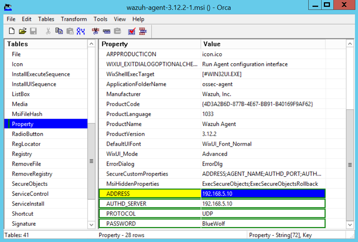Image resolution: width=358 pixels, height=242 pixels.
Task: Click the property grid scrollbar thumb
Action: point(350,165)
